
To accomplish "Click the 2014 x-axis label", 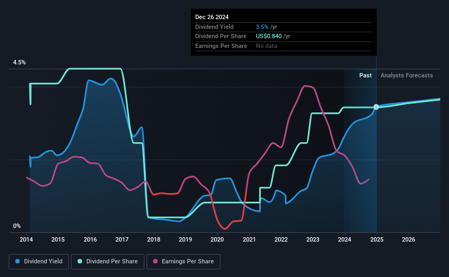I will pyautogui.click(x=26, y=239).
